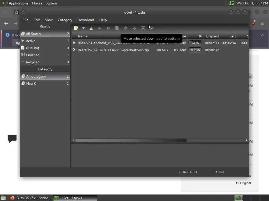This screenshot has height=201, width=269.
Task: Click the show desktop icon in bottom panel
Action: pyautogui.click(x=3, y=198)
